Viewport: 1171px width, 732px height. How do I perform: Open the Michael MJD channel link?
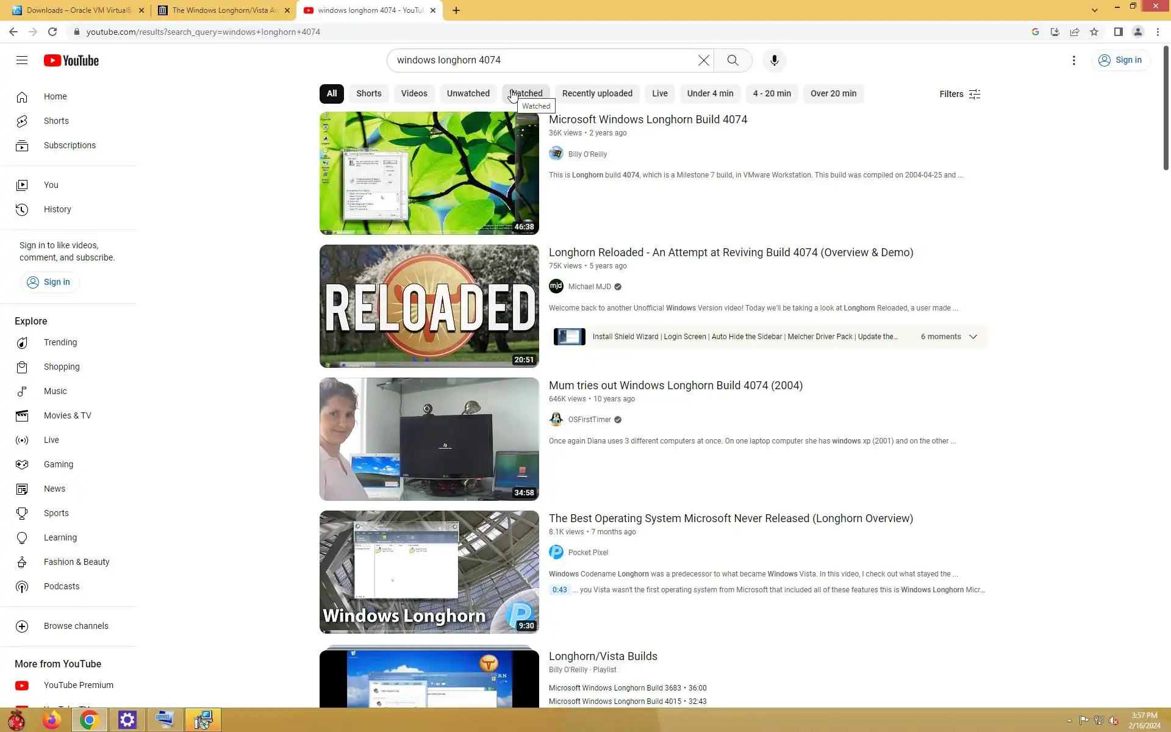589,287
